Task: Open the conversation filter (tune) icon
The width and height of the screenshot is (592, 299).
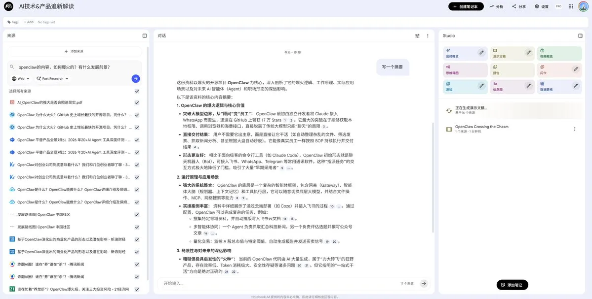Action: coord(416,35)
